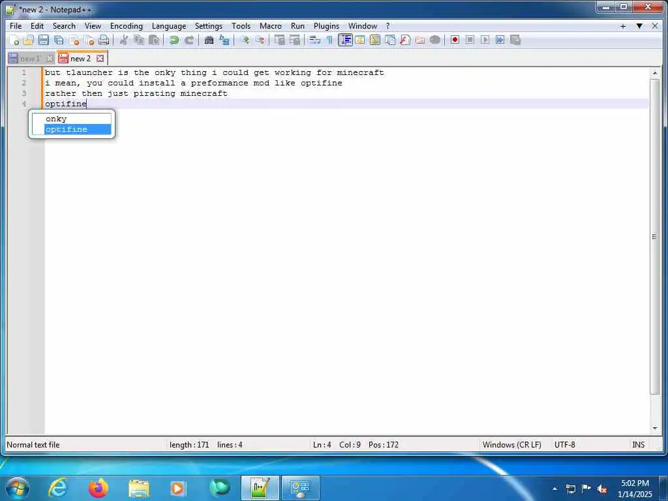Open the Folder as Workspace icon

coord(420,40)
